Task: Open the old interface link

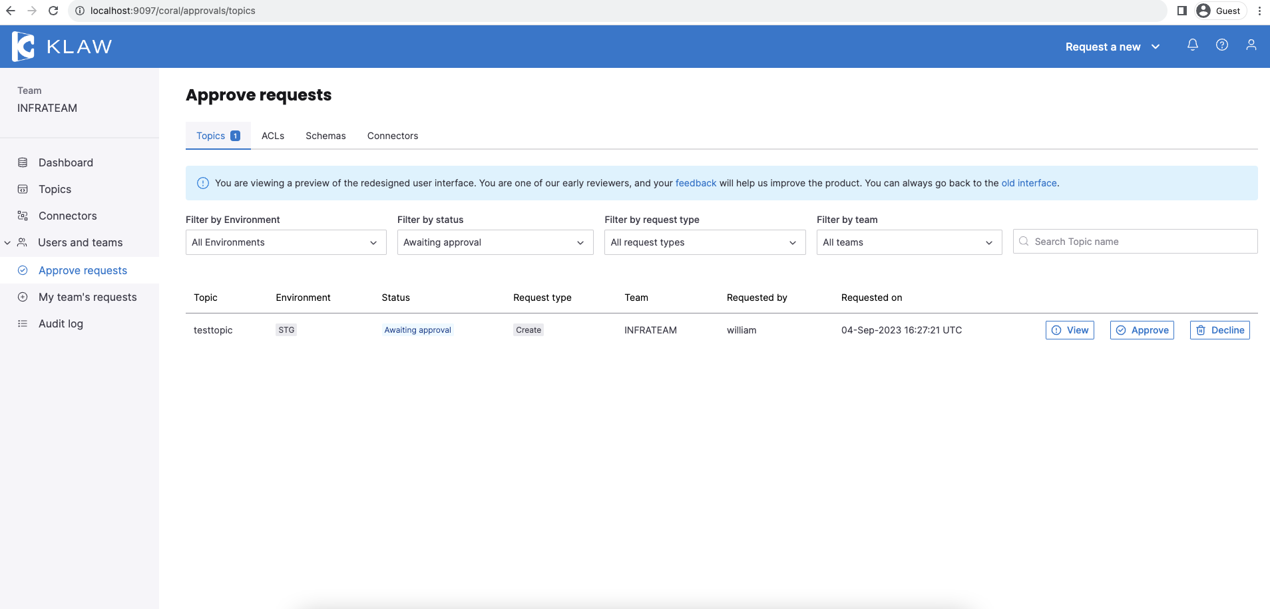Action: point(1028,183)
